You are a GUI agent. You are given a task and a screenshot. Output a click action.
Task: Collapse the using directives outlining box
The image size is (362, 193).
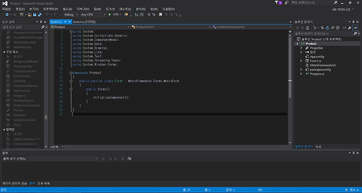pos(71,32)
